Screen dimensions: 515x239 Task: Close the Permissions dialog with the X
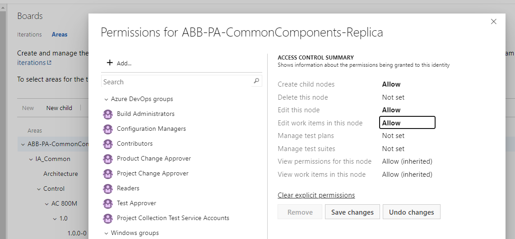493,21
